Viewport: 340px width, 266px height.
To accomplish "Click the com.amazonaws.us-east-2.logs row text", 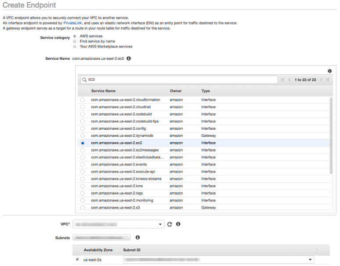I will pos(117,193).
